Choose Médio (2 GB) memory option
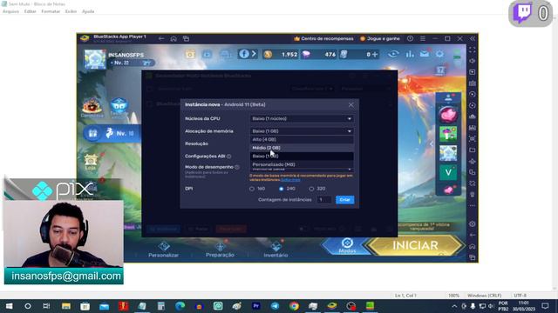Viewport: 558px width, 313px height. click(x=302, y=148)
